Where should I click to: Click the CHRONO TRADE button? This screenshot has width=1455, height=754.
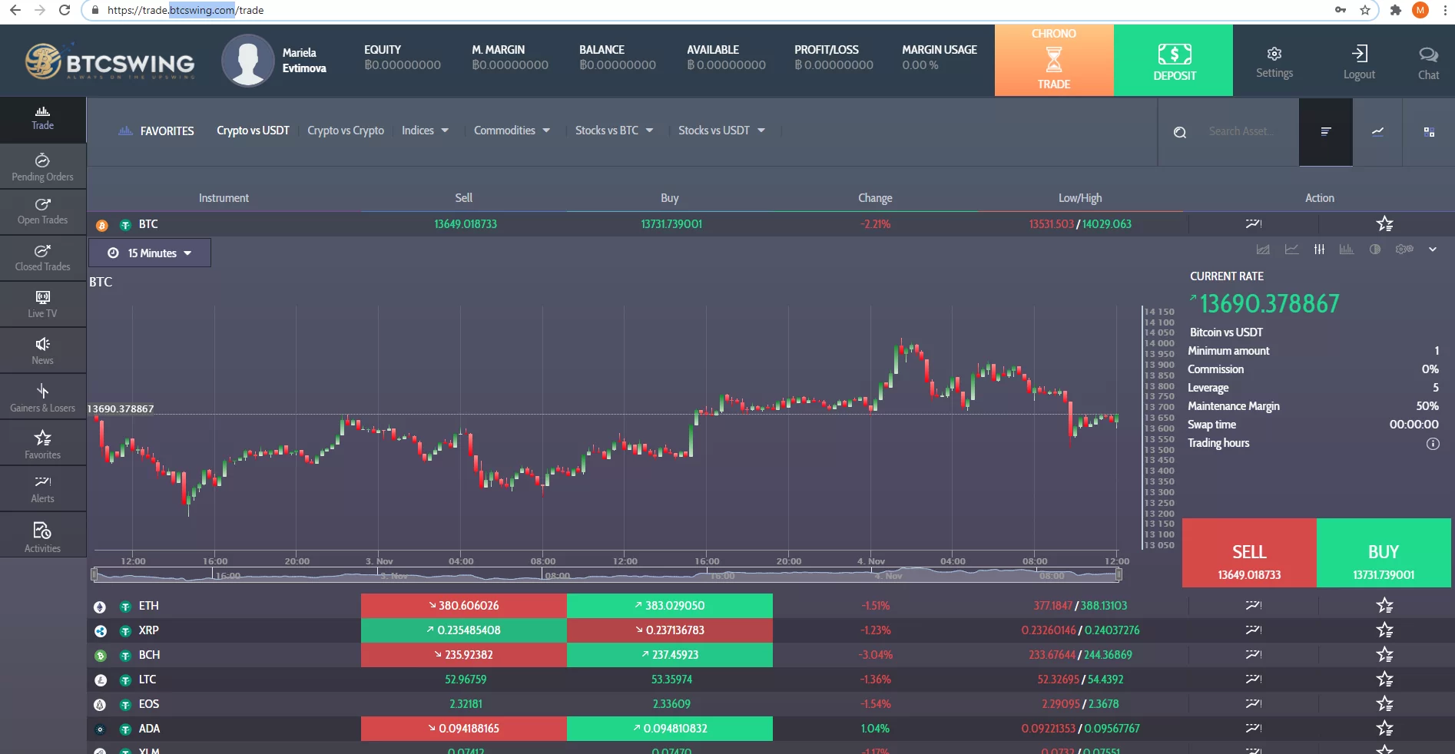pyautogui.click(x=1054, y=60)
